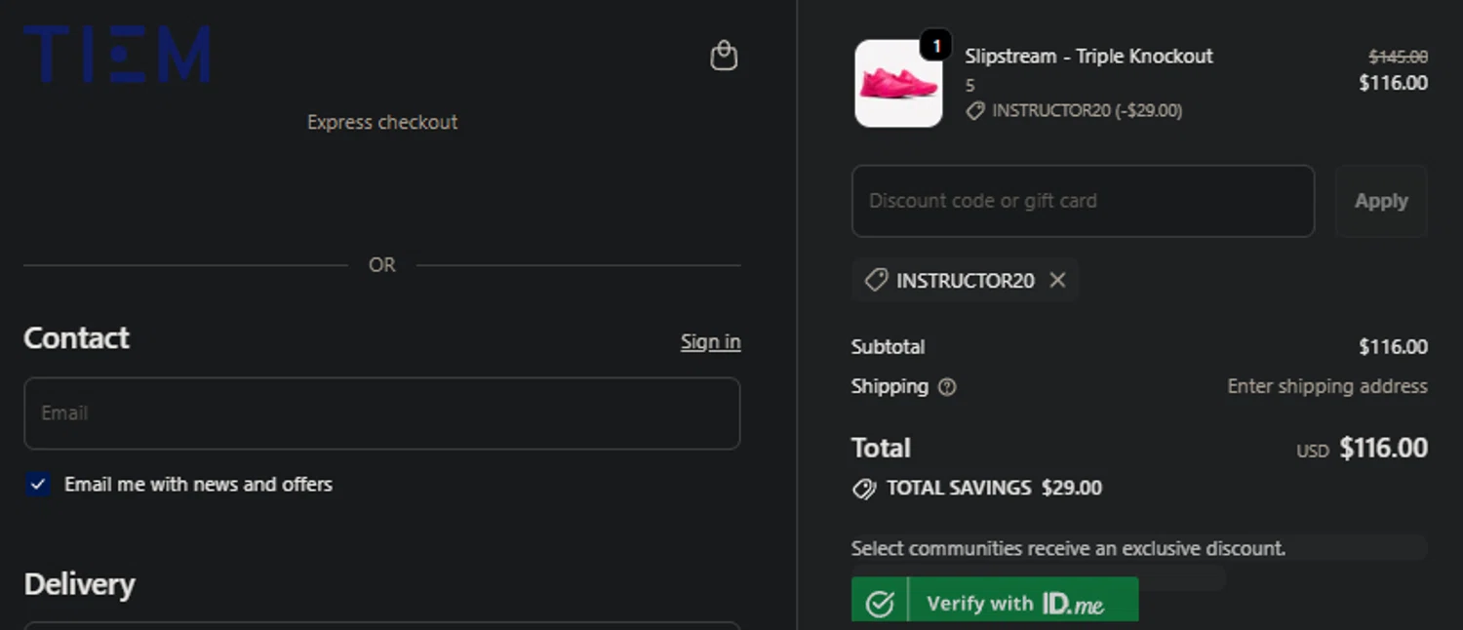Click Slipstream - Triple Knockout product name

(1088, 57)
